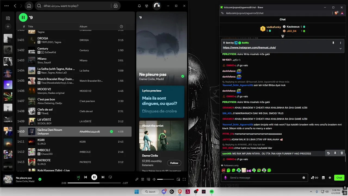Open Liked Songs purple heart in sidebar
The height and width of the screenshot is (196, 348).
pyautogui.click(x=8, y=85)
